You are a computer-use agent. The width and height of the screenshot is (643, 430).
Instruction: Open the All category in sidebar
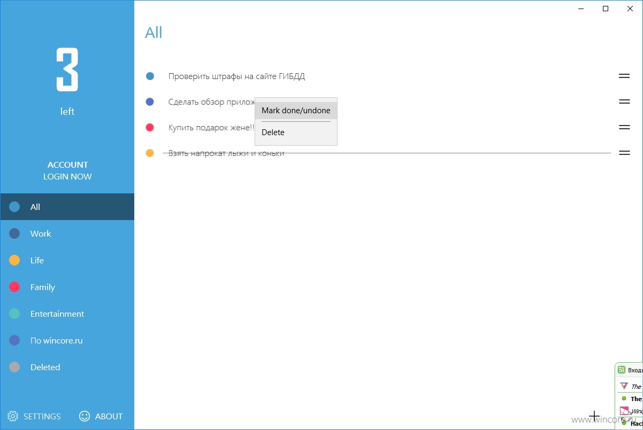[x=67, y=207]
